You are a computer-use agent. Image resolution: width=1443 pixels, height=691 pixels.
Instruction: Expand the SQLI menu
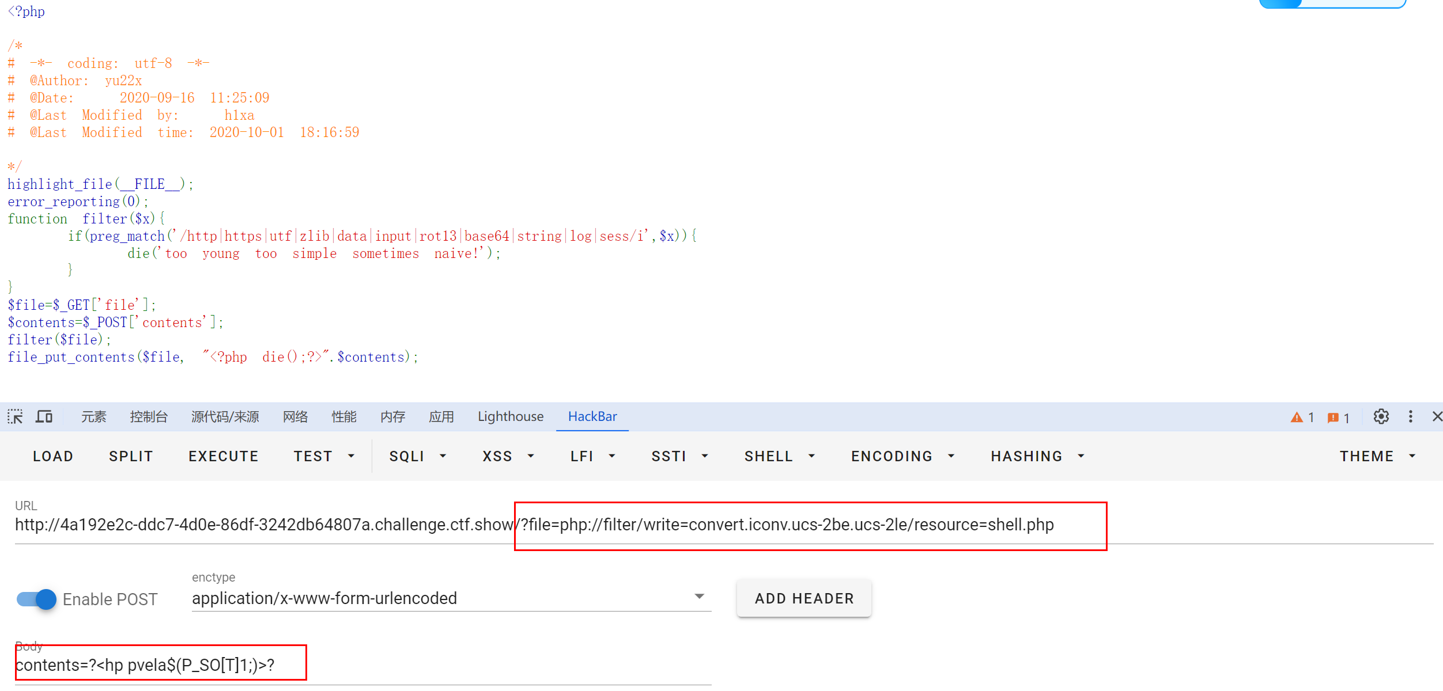(418, 456)
